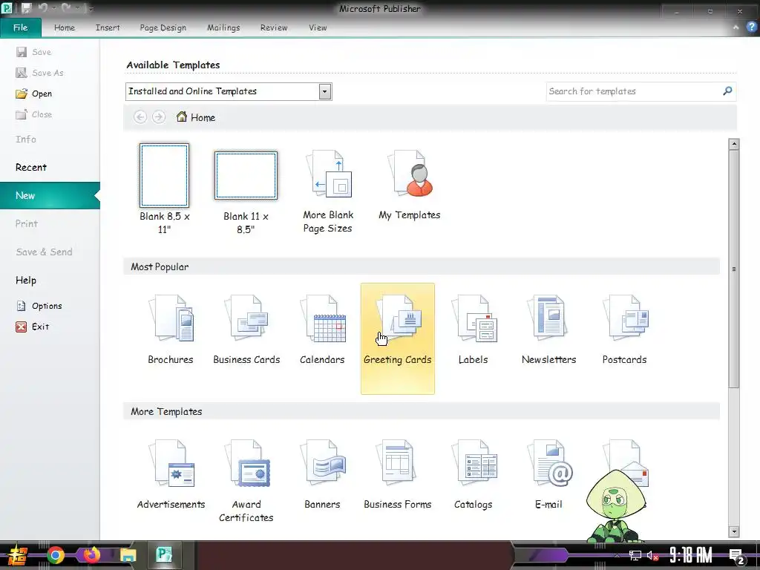Expand the Installed and Online Templates dropdown
This screenshot has height=570, width=760.
click(325, 91)
